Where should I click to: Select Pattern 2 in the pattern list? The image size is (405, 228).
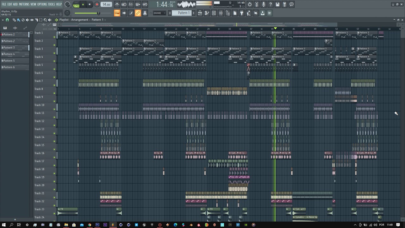click(x=15, y=41)
